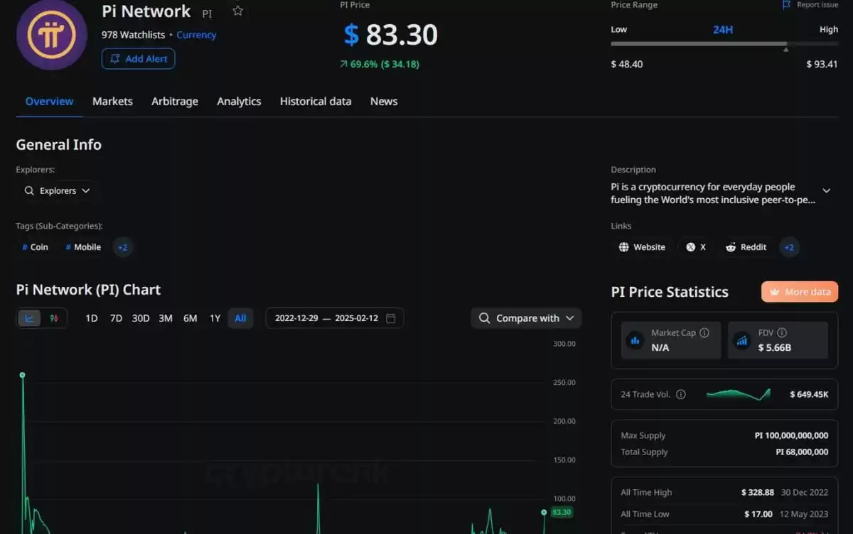Open the News tab
Viewport: 853px width, 534px height.
pyautogui.click(x=384, y=102)
